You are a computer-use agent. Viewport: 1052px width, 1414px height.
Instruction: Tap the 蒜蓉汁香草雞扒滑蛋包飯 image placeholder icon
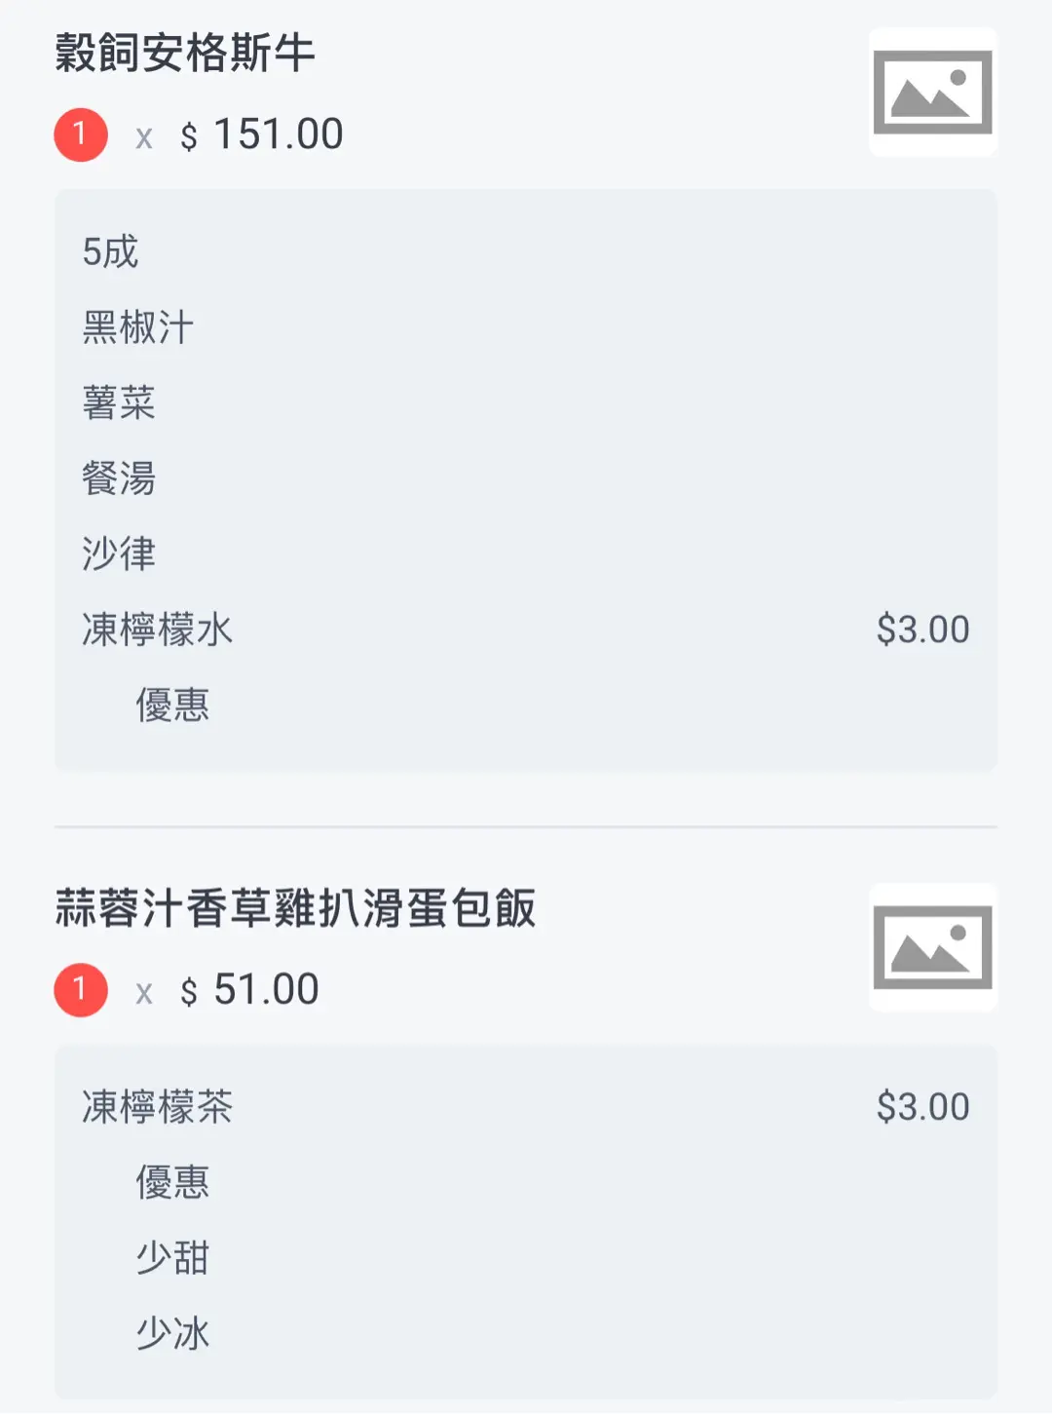(932, 947)
